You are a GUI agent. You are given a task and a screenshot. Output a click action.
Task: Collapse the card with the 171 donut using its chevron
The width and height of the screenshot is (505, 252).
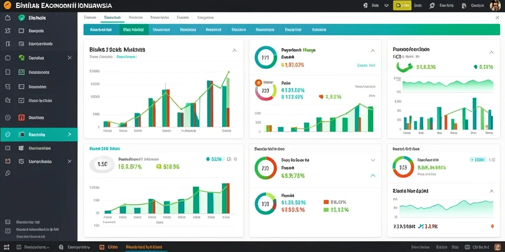click(x=373, y=51)
